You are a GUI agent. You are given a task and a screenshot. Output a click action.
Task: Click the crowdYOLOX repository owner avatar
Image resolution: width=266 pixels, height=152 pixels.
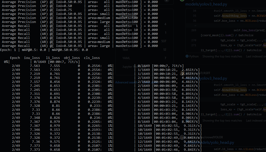tap(182, 137)
